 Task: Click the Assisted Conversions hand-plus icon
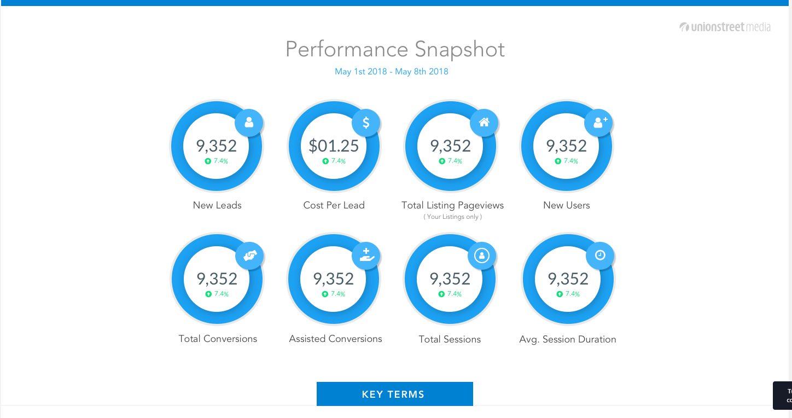click(366, 256)
